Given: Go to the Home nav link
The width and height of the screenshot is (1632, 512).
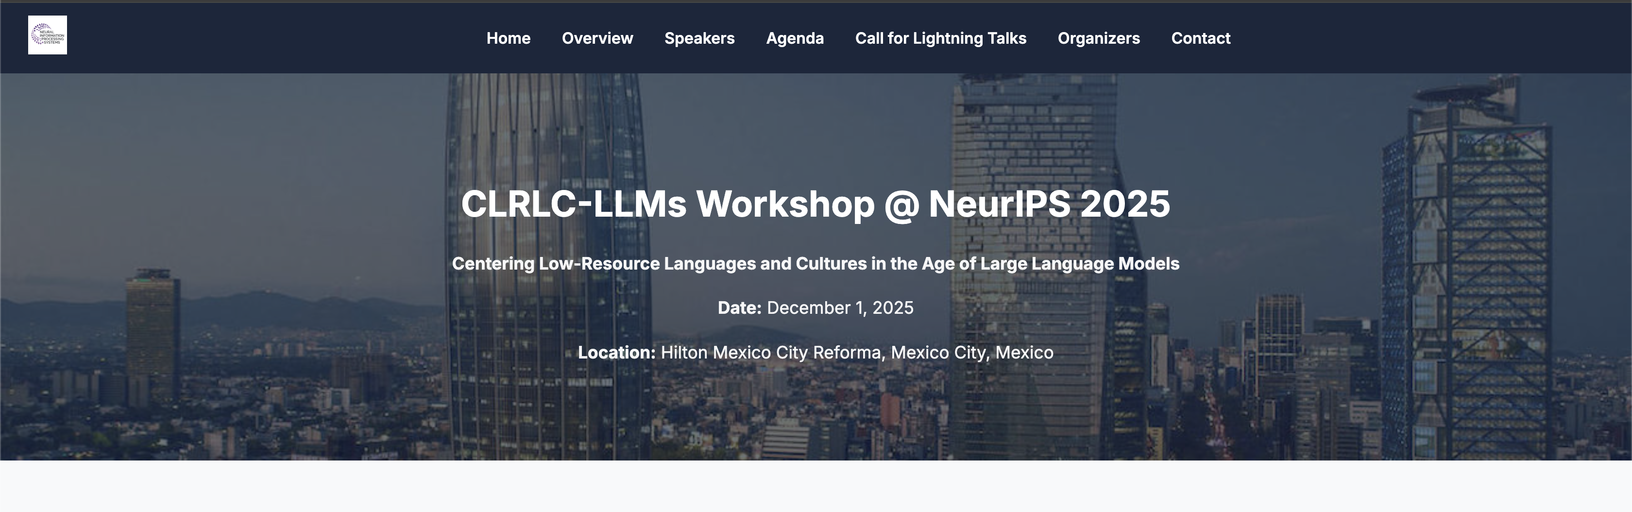Looking at the screenshot, I should tap(508, 38).
